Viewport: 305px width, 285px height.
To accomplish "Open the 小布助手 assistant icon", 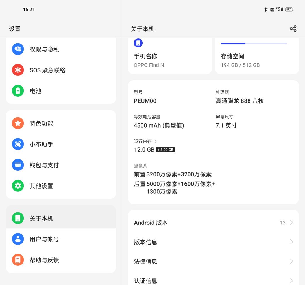I will pyautogui.click(x=18, y=144).
